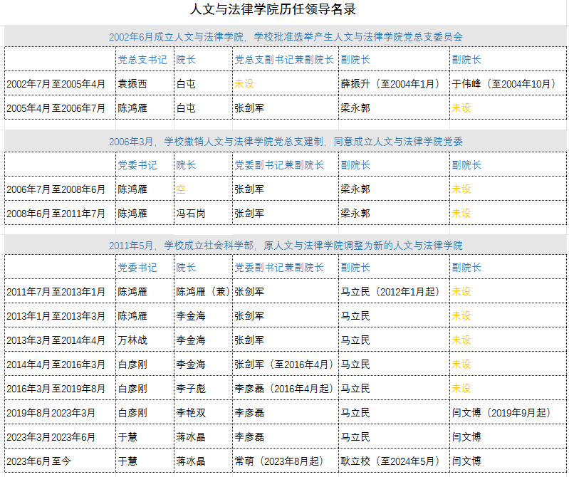Image resolution: width=569 pixels, height=477 pixels.
Task: Click the 2011年5月 社会科学部成立 section header
Action: coord(286,245)
